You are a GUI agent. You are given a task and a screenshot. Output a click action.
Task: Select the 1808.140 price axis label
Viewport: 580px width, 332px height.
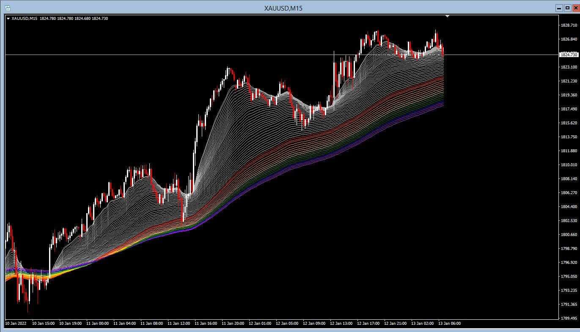(569, 179)
